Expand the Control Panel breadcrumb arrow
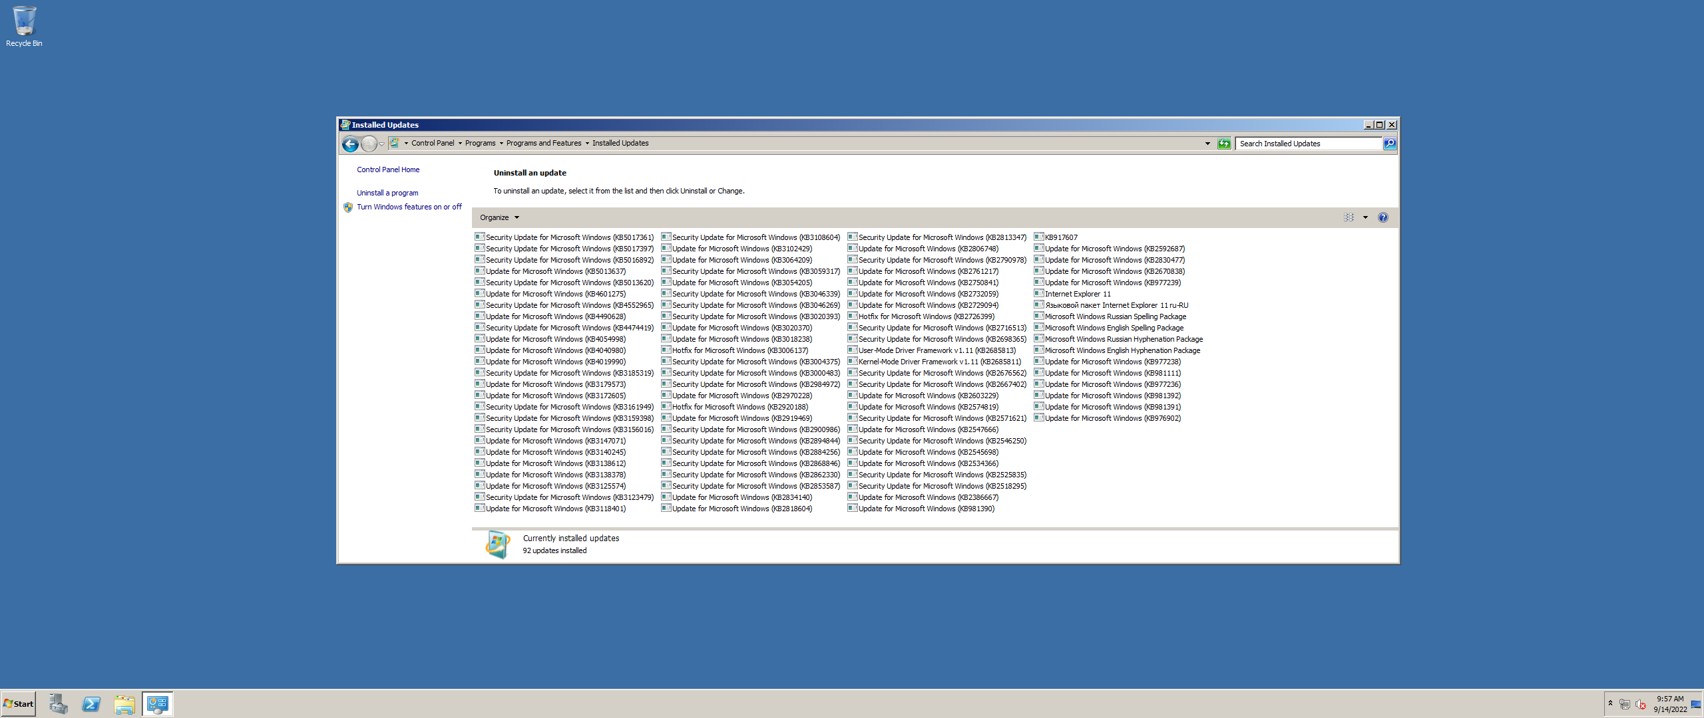The image size is (1704, 718). (x=460, y=143)
